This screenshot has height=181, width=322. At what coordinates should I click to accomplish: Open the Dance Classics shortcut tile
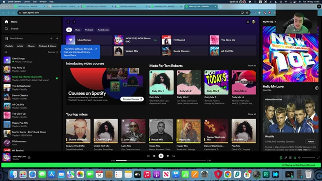coord(185,51)
